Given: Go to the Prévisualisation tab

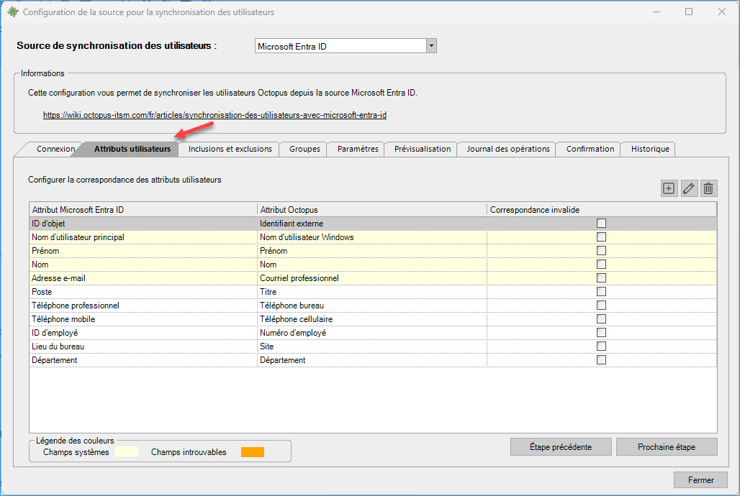Looking at the screenshot, I should [x=422, y=149].
